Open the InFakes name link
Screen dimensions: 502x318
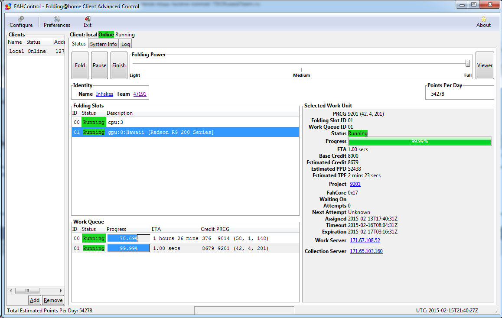point(104,94)
